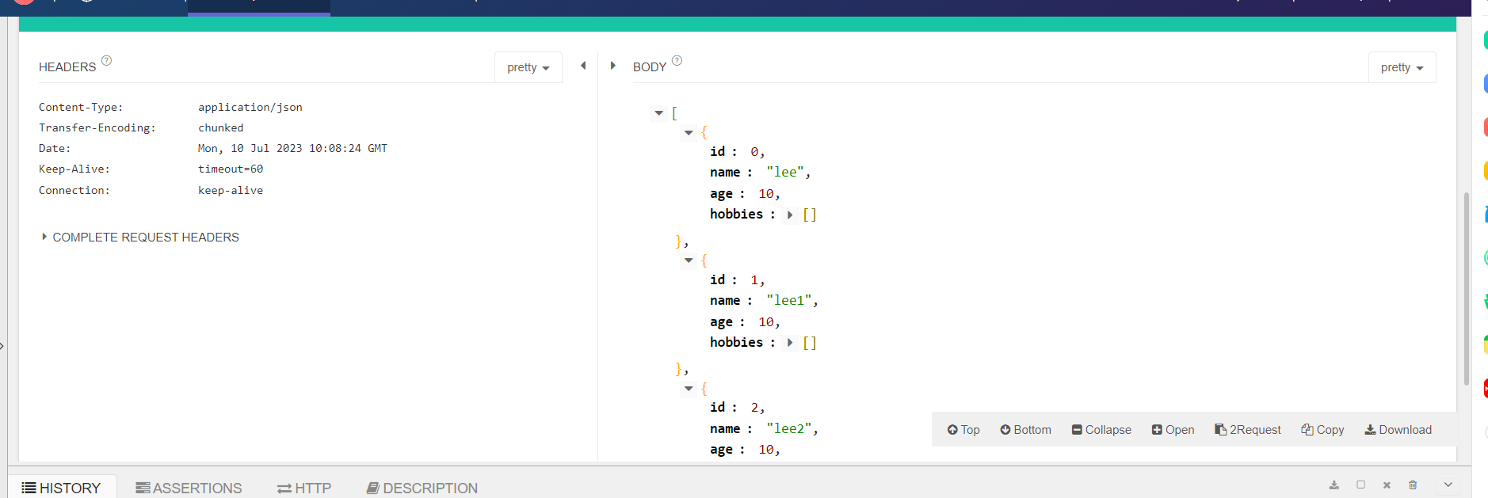Toggle the history select checkbox
The width and height of the screenshot is (1488, 498).
1360,485
